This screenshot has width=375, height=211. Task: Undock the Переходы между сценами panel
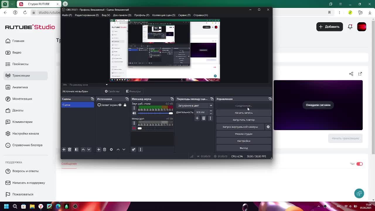click(x=212, y=99)
